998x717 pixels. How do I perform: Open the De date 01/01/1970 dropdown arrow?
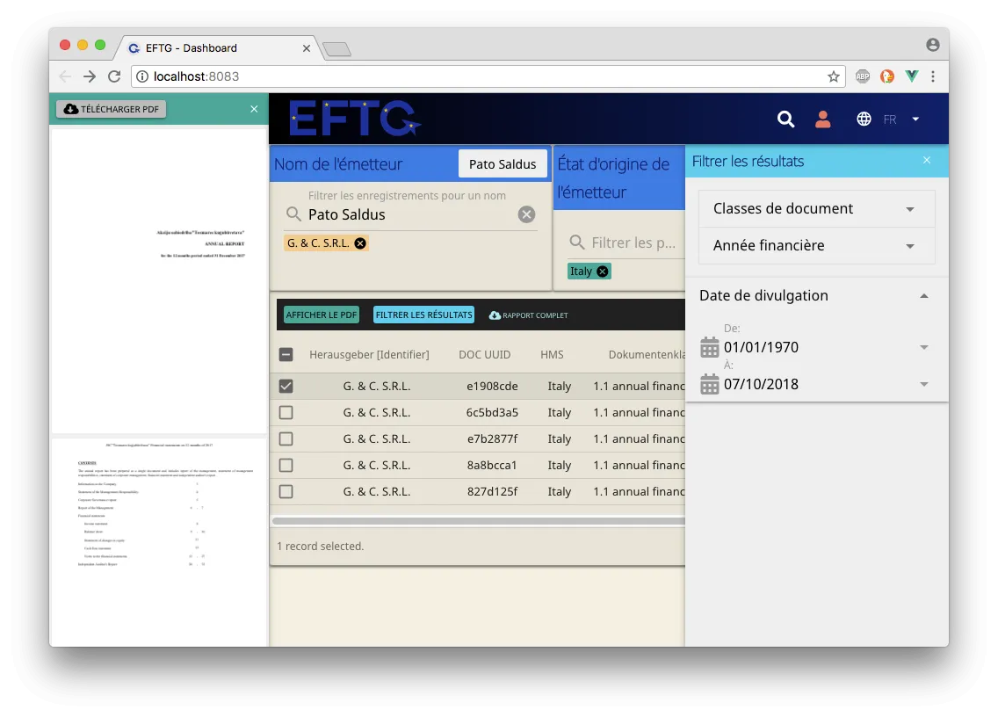[923, 348]
